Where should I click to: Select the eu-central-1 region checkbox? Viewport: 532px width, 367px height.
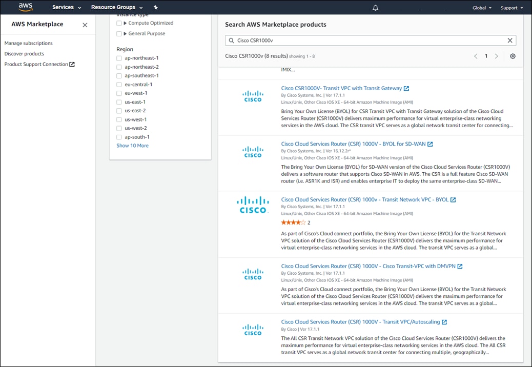[x=119, y=85]
